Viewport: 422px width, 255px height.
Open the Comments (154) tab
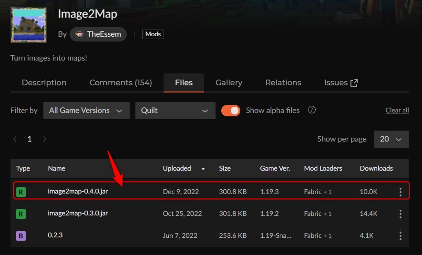coord(121,82)
